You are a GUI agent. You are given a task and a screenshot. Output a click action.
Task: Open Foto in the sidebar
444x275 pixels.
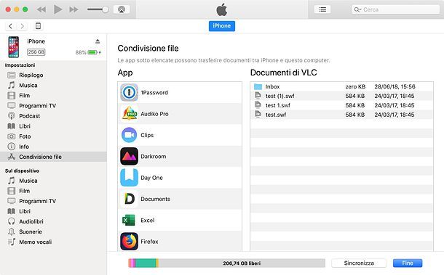(53, 136)
